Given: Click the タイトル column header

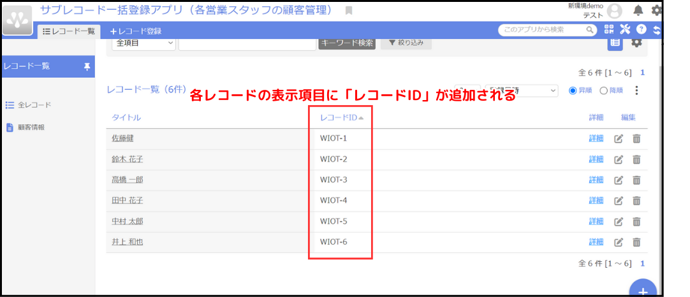Looking at the screenshot, I should pyautogui.click(x=126, y=117).
